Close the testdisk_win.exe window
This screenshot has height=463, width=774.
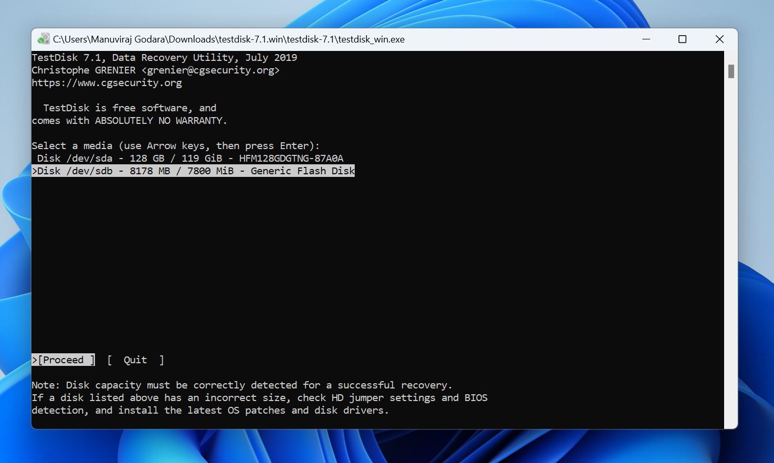(719, 39)
